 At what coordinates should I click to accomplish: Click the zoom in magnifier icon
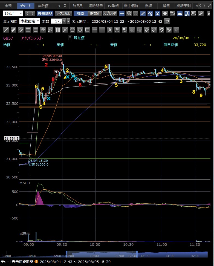129,13
